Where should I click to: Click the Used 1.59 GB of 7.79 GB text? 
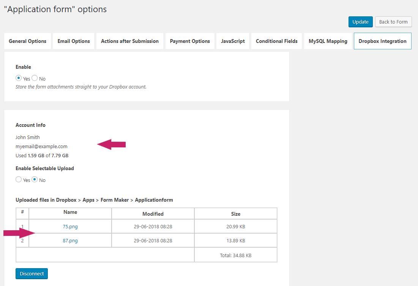[x=42, y=156]
